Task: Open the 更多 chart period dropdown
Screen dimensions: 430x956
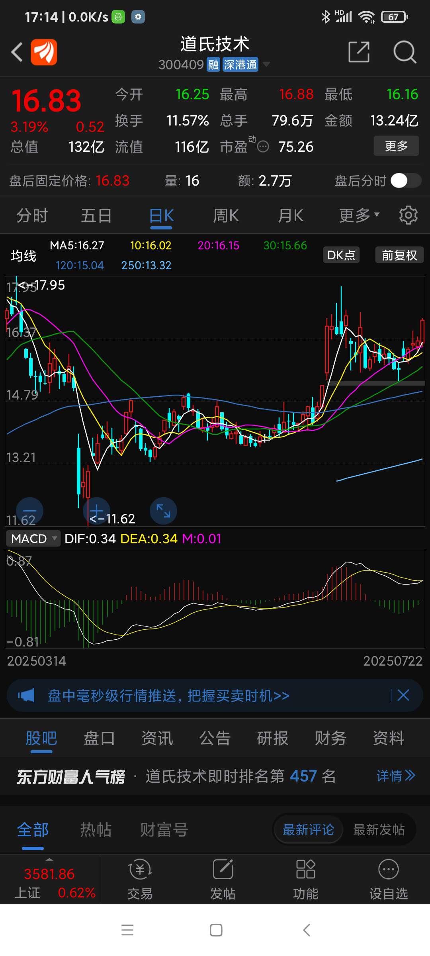Action: (359, 215)
